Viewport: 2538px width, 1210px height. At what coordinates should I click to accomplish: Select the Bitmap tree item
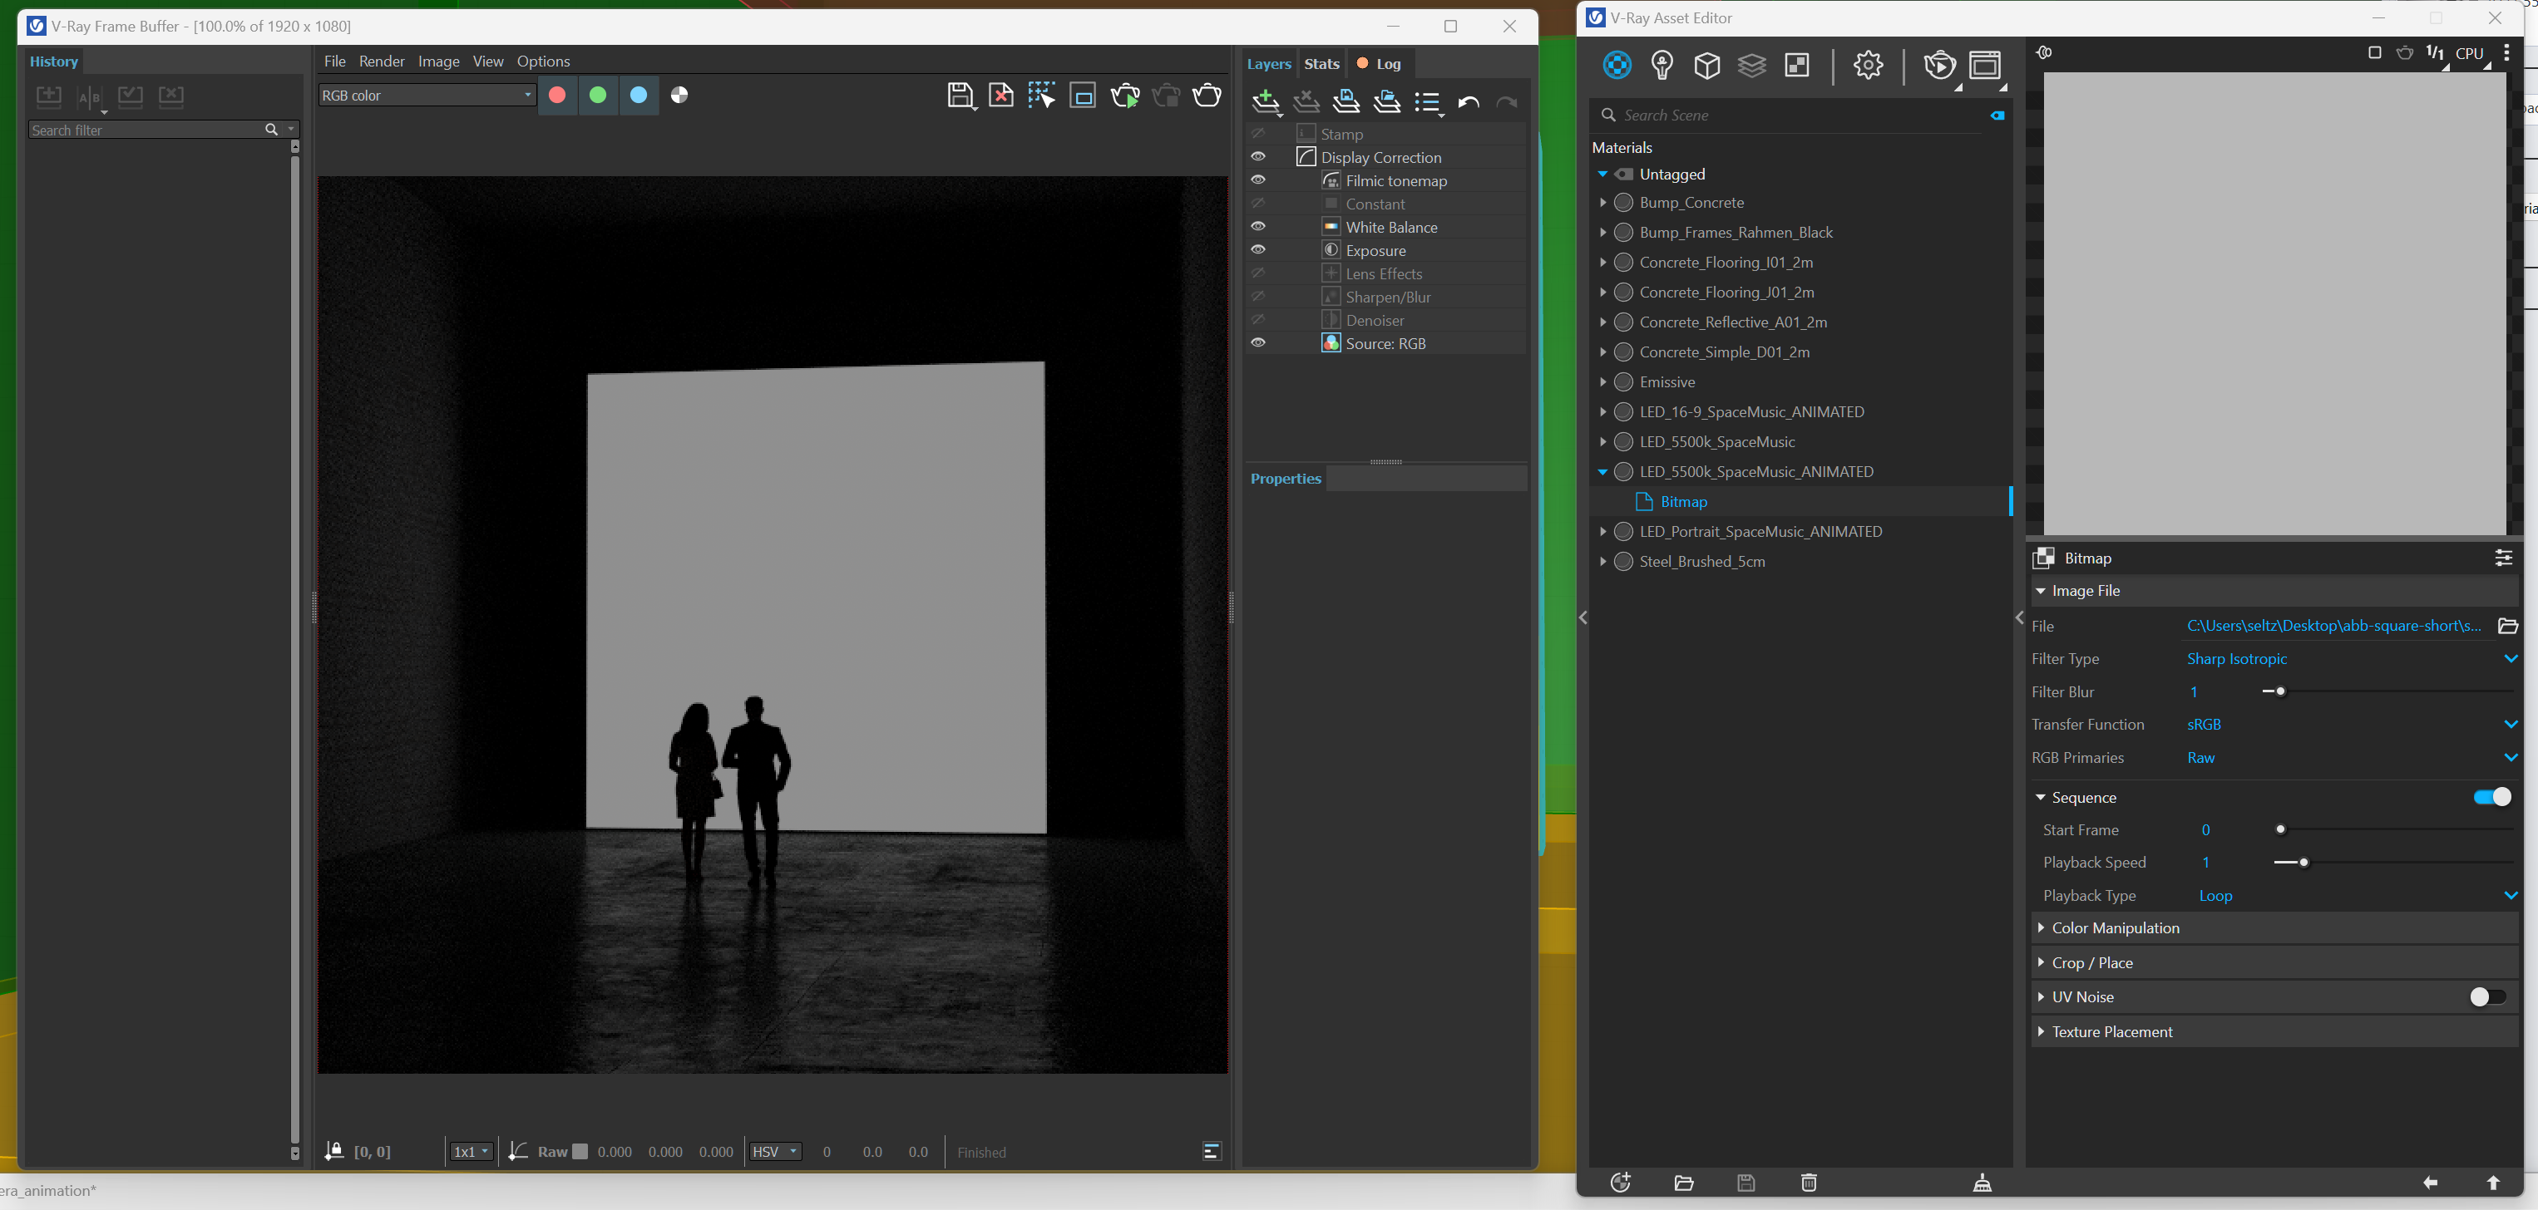point(1684,502)
